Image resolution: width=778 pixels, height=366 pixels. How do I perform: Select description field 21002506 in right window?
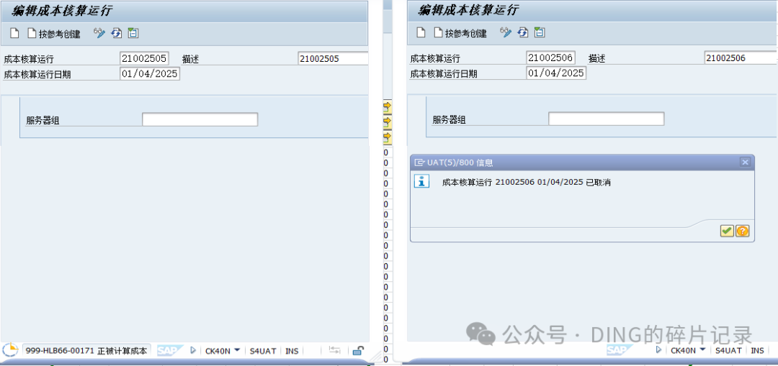740,58
